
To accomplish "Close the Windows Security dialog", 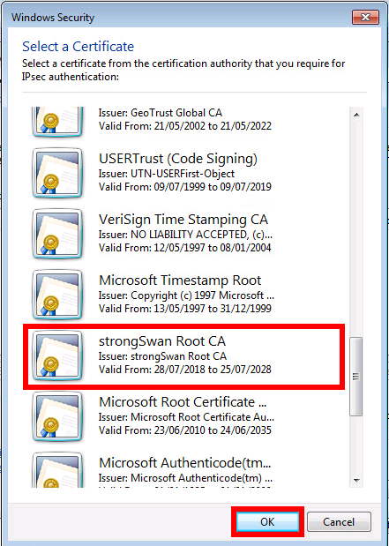I will 365,17.
